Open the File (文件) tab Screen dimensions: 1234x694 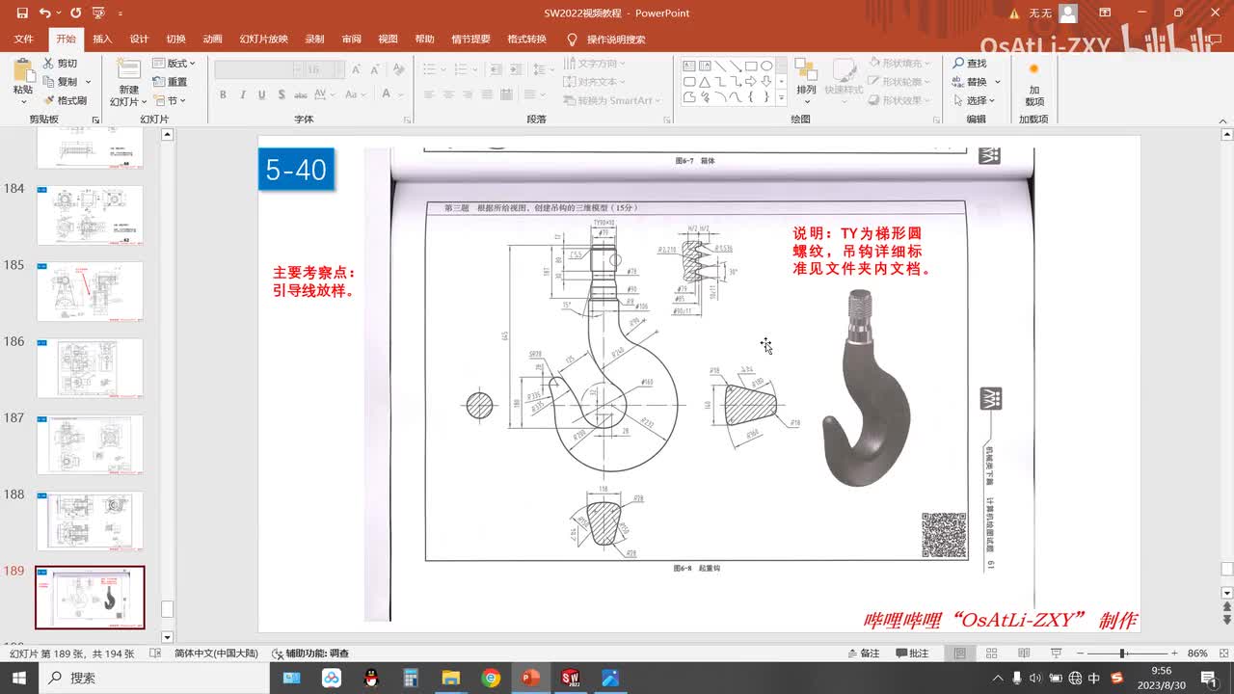(24, 40)
